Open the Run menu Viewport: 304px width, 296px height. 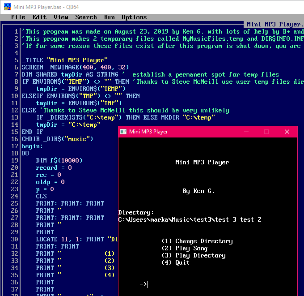click(110, 17)
